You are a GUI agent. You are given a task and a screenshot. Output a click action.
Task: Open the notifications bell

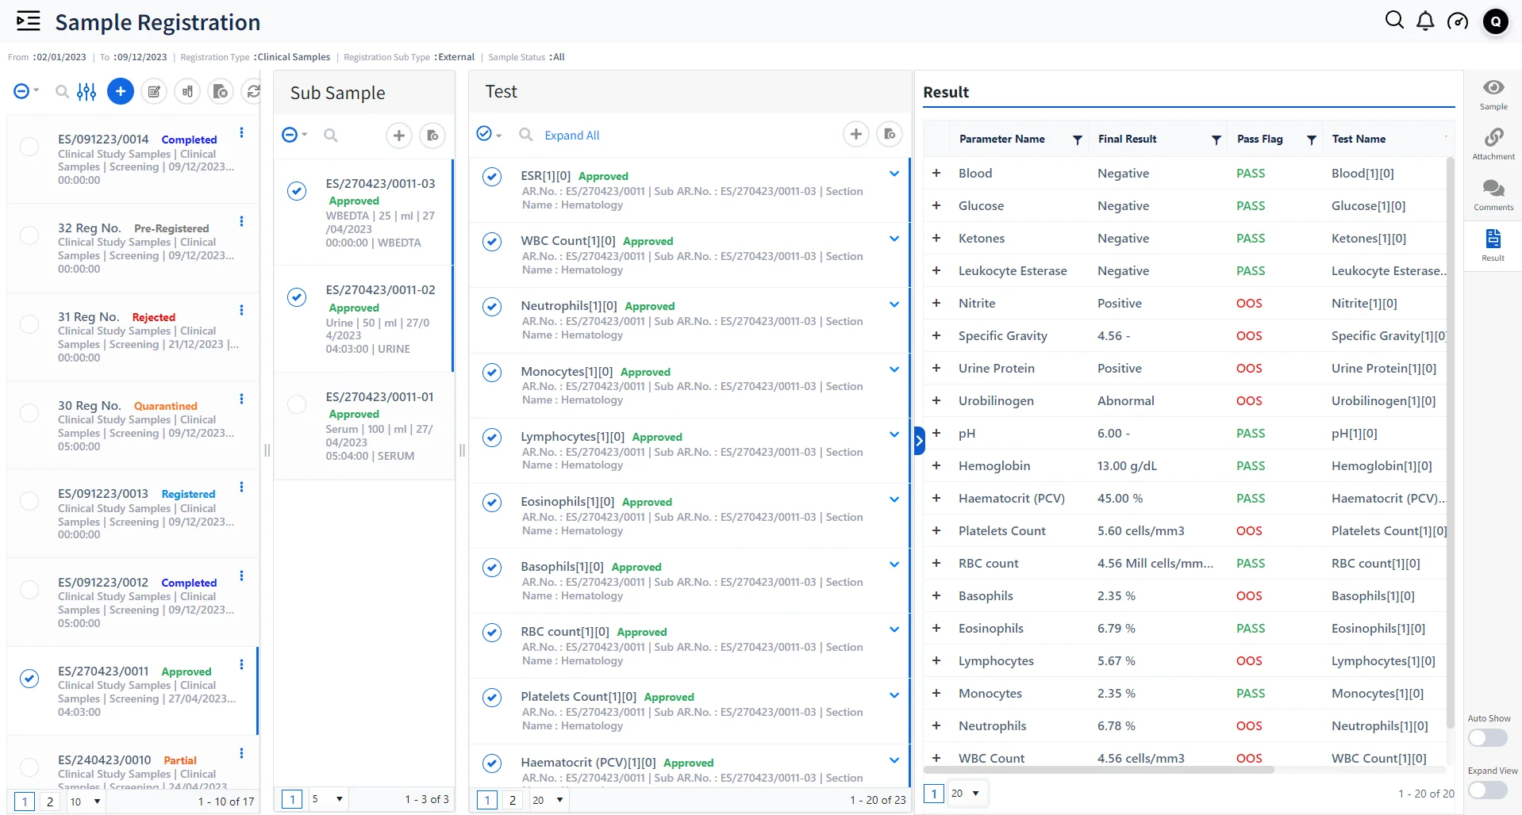(1425, 21)
